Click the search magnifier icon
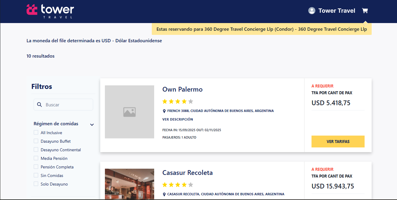The width and height of the screenshot is (397, 200). (x=39, y=104)
